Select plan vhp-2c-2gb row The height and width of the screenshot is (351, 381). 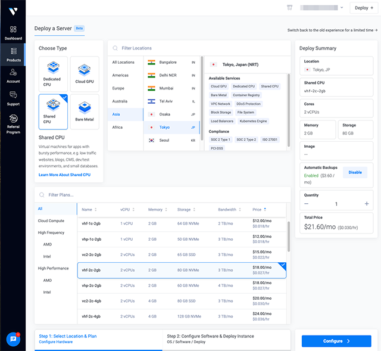coord(182,285)
